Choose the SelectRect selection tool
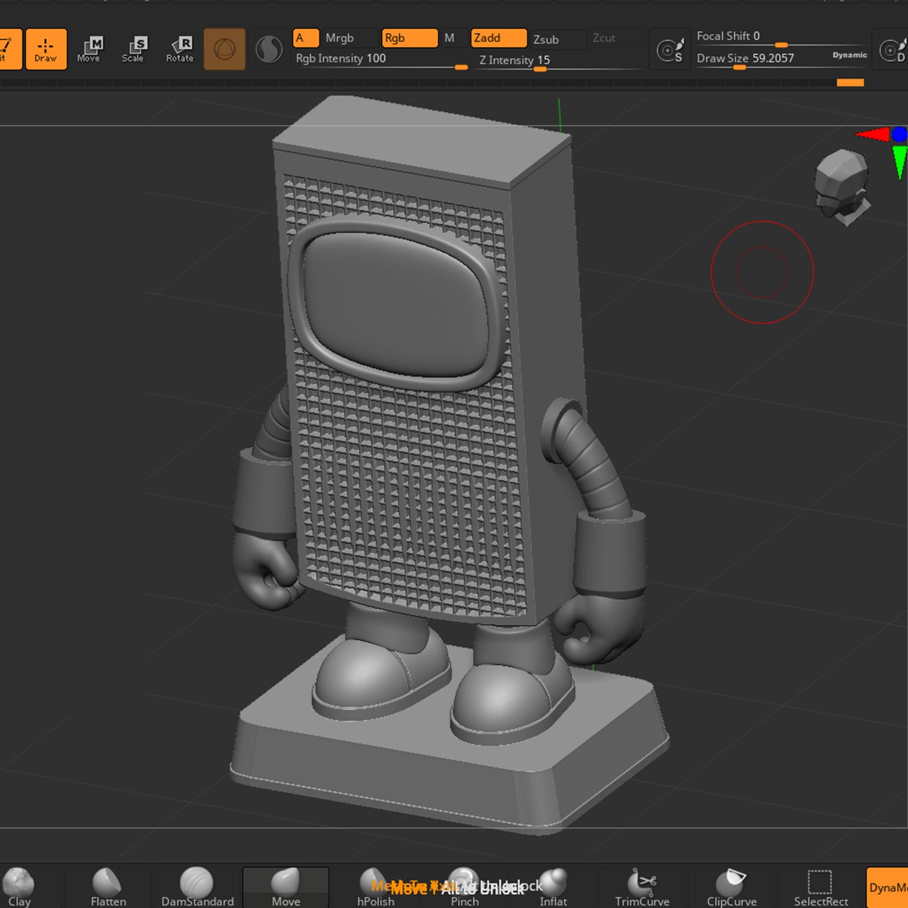908x908 pixels. 820,887
